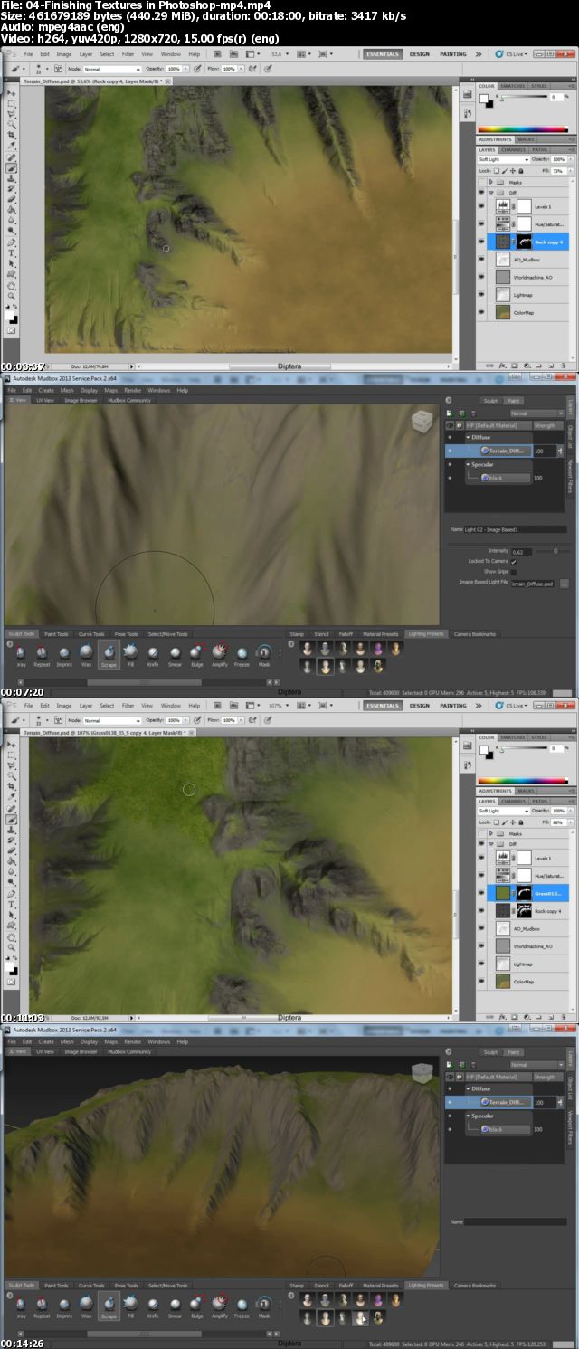Select Wax tool in 00:14:26 Mudbox frame
Screen dimensions: 579x1349
click(x=86, y=1305)
